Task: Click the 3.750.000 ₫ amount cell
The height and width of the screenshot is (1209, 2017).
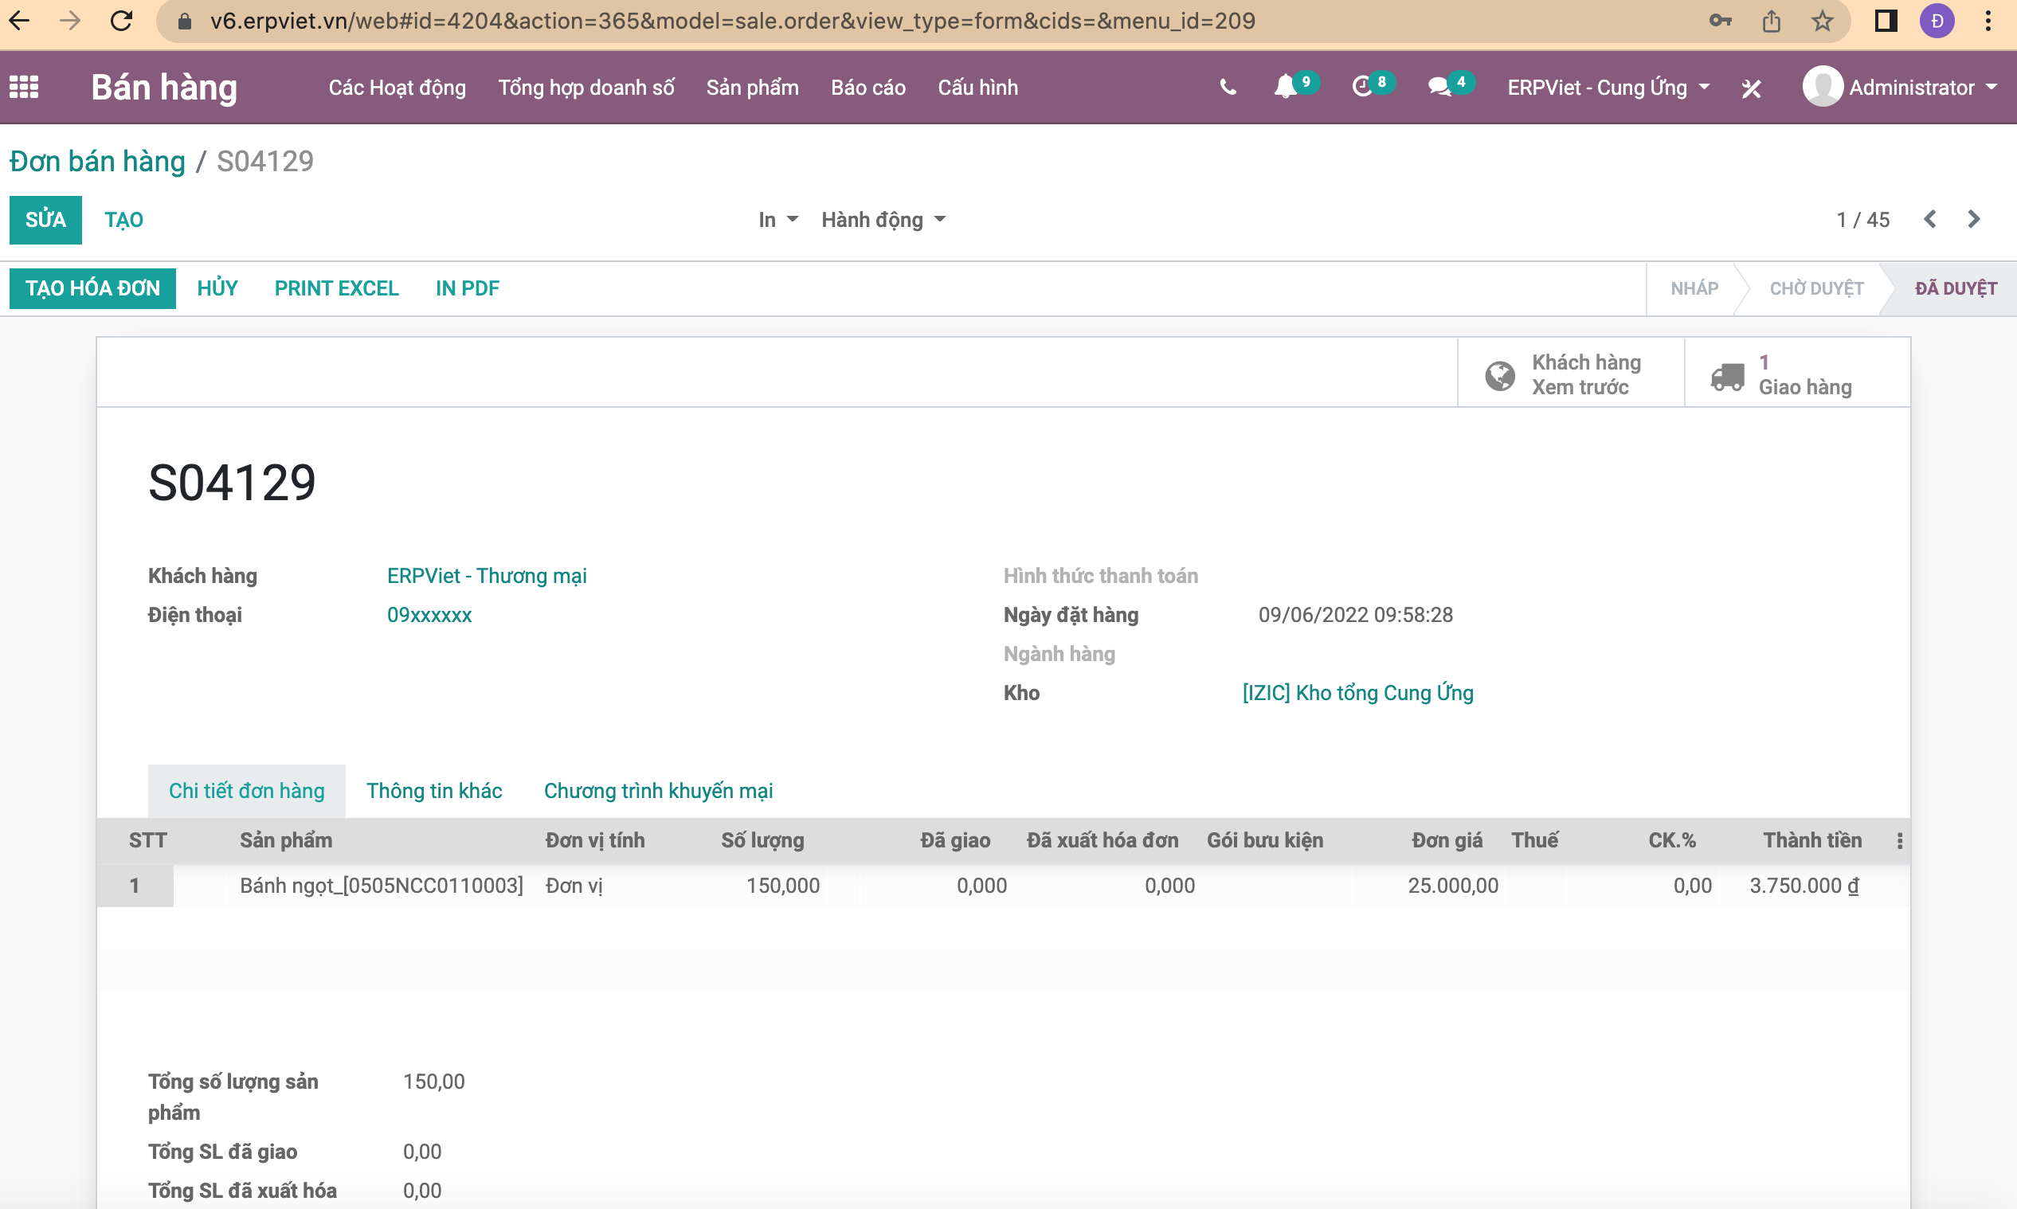Action: 1804,886
